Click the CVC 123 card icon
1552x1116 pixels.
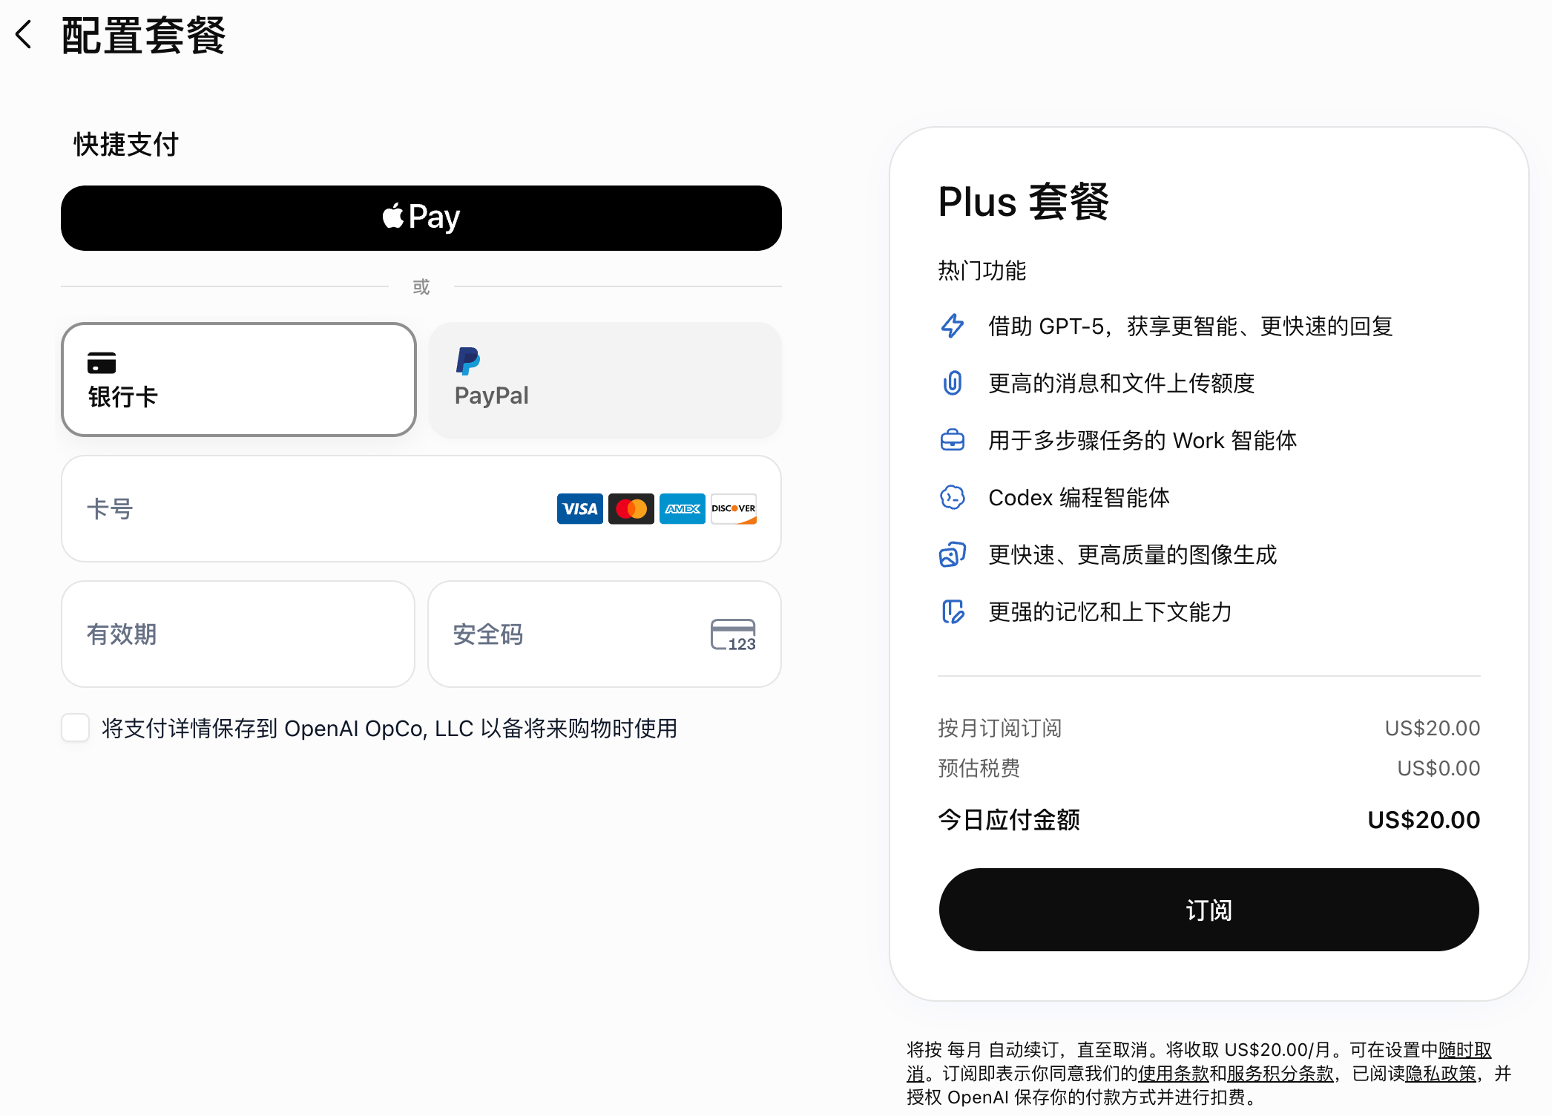(x=733, y=635)
